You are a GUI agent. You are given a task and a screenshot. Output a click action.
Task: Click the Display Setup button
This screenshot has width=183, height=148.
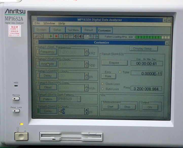click(144, 49)
